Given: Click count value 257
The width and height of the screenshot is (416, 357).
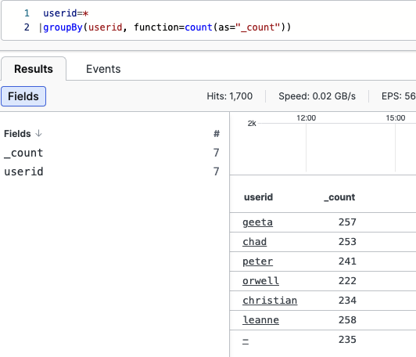Looking at the screenshot, I should click(347, 222).
